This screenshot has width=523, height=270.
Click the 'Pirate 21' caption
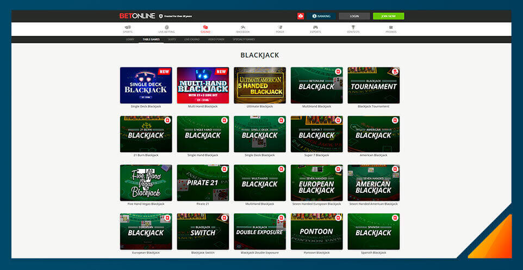[203, 204]
